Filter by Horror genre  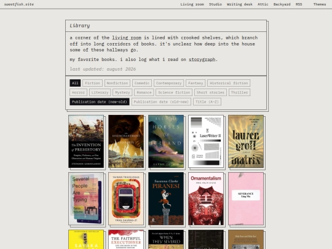(x=78, y=92)
